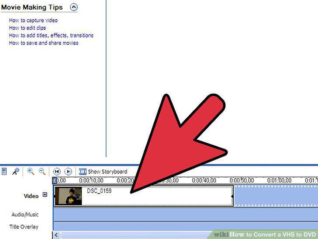Click the Title Overlay track label
The width and height of the screenshot is (318, 239).
[24, 227]
